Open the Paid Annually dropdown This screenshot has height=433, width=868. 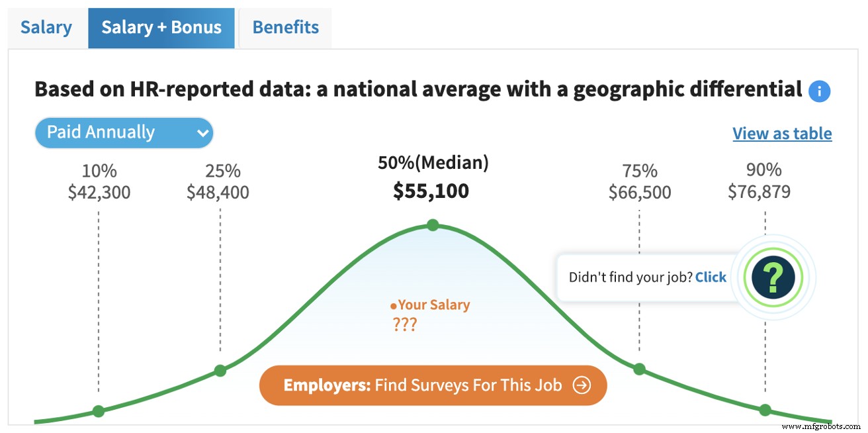[x=124, y=132]
